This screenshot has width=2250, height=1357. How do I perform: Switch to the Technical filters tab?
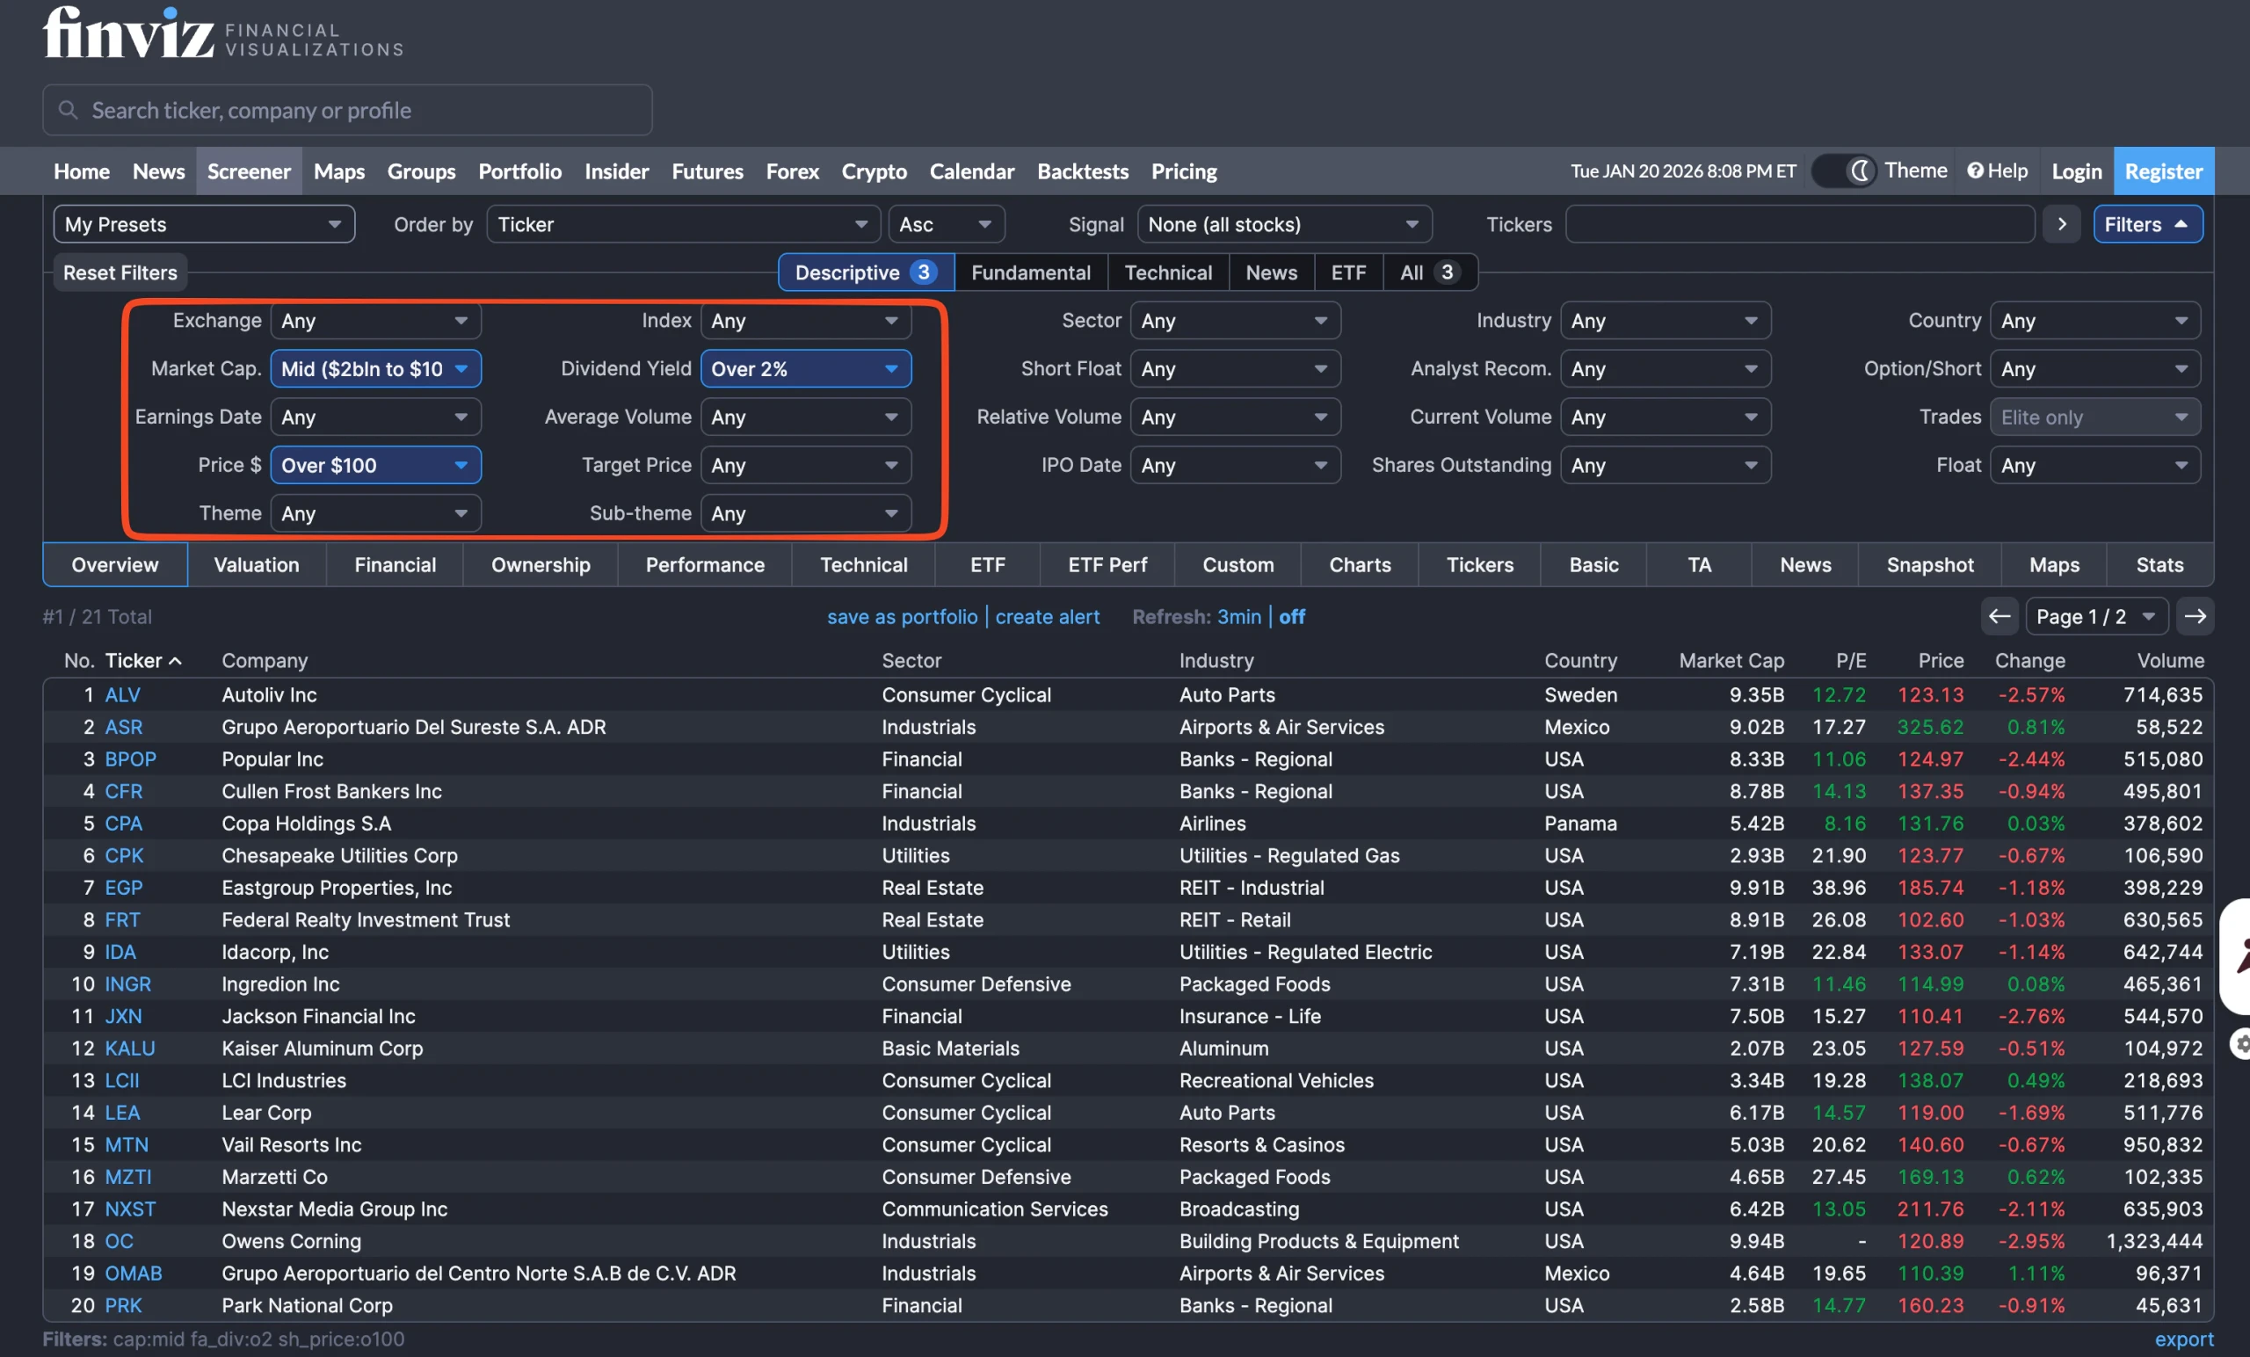1168,272
